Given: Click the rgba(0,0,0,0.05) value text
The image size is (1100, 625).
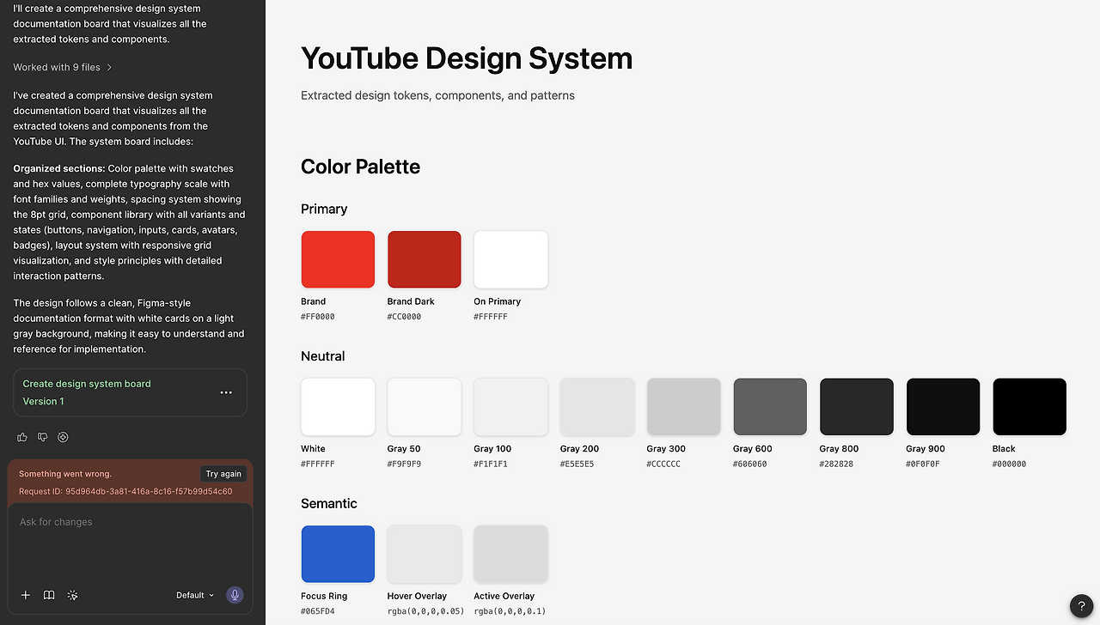Looking at the screenshot, I should tap(426, 611).
